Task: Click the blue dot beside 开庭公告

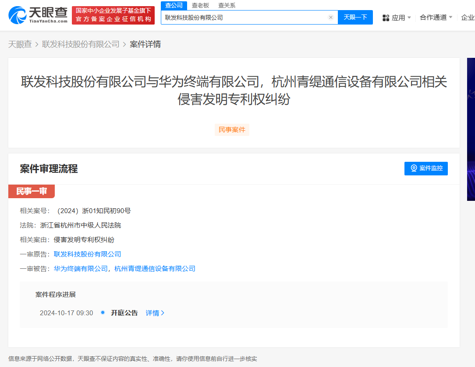Action: point(102,313)
